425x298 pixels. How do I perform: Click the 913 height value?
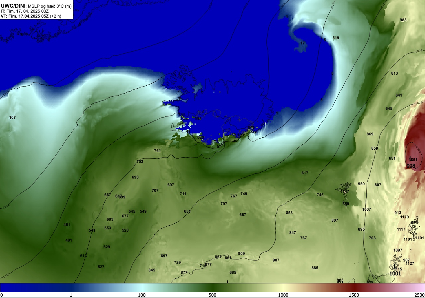[398, 213]
